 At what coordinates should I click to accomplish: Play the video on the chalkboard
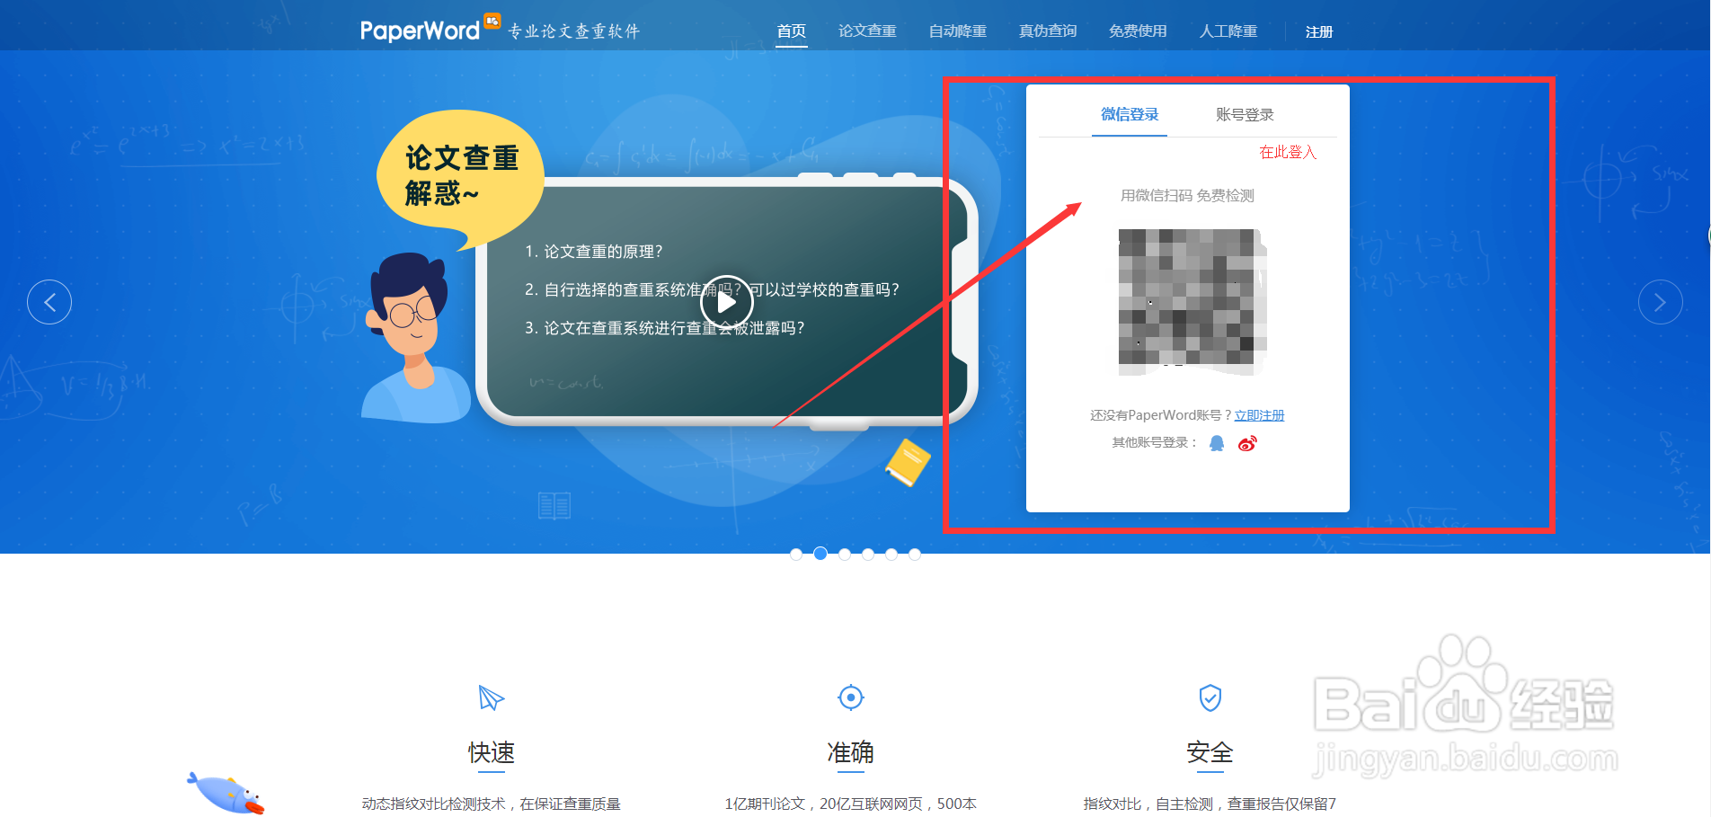(x=727, y=303)
